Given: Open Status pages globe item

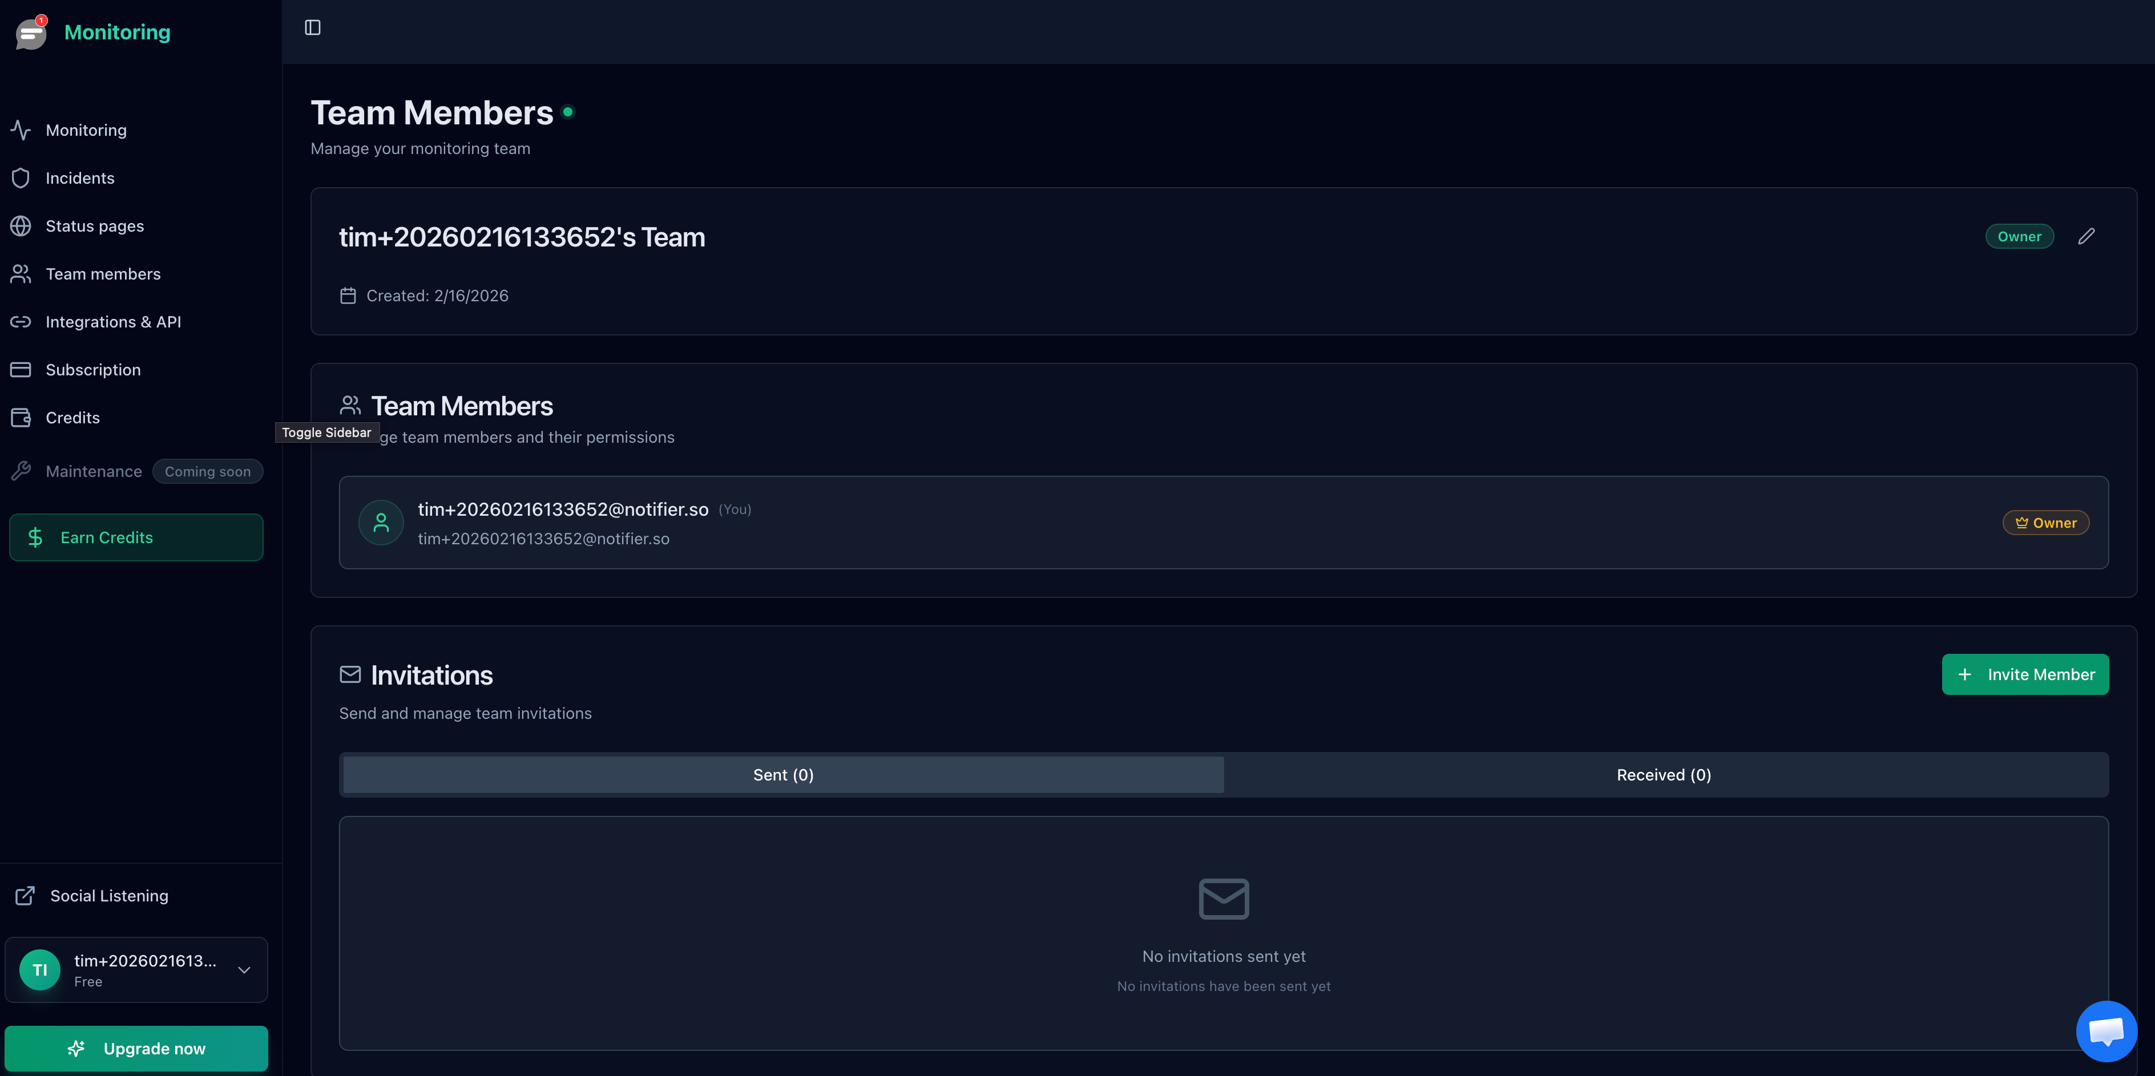Looking at the screenshot, I should click(94, 226).
